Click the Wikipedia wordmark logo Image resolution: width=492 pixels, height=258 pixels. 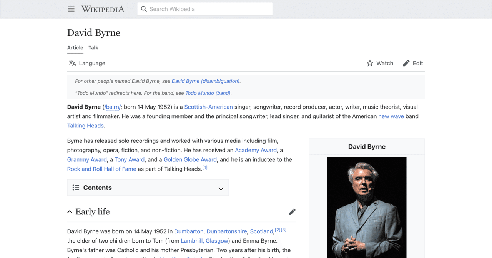click(103, 9)
